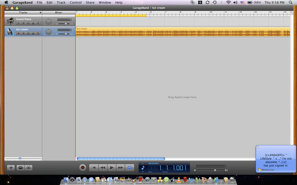Open the GarageBand application menu

click(x=23, y=2)
